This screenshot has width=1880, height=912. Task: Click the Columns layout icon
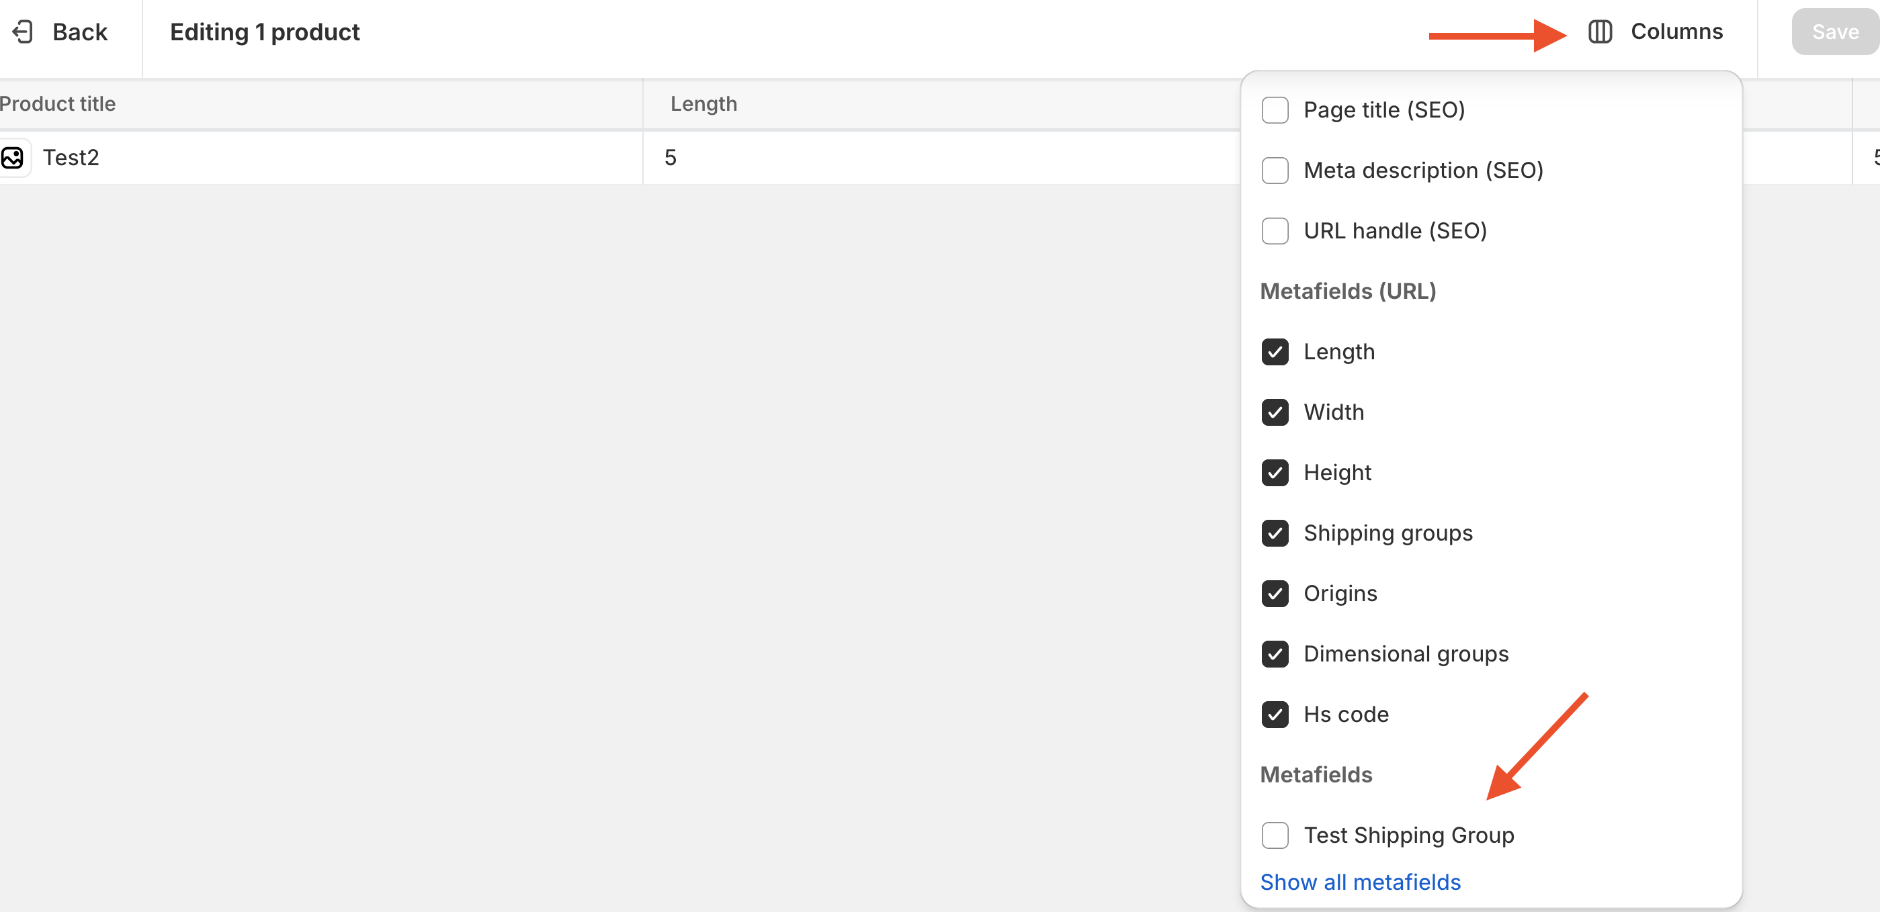pyautogui.click(x=1600, y=32)
